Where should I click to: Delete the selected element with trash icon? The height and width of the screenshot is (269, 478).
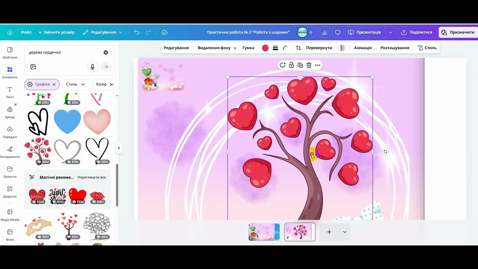pos(309,65)
